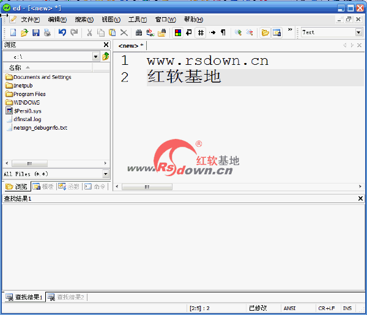Open the 编辑(E) menu
Viewport: 367px width, 315px height.
(x=57, y=20)
